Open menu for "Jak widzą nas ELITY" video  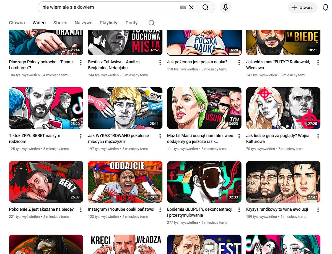click(318, 62)
